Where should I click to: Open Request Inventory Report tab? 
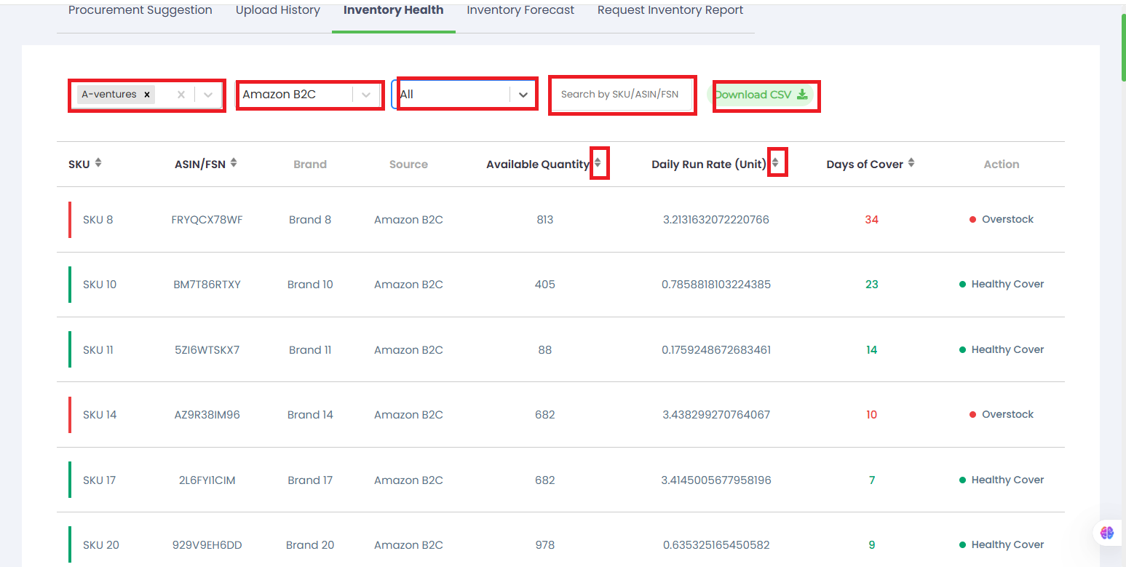670,10
